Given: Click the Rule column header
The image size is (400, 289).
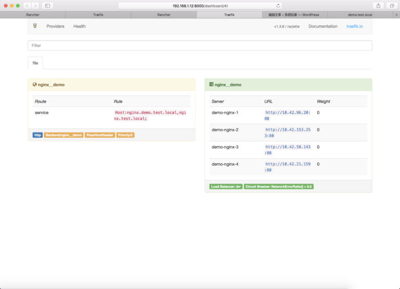Looking at the screenshot, I should pos(118,101).
